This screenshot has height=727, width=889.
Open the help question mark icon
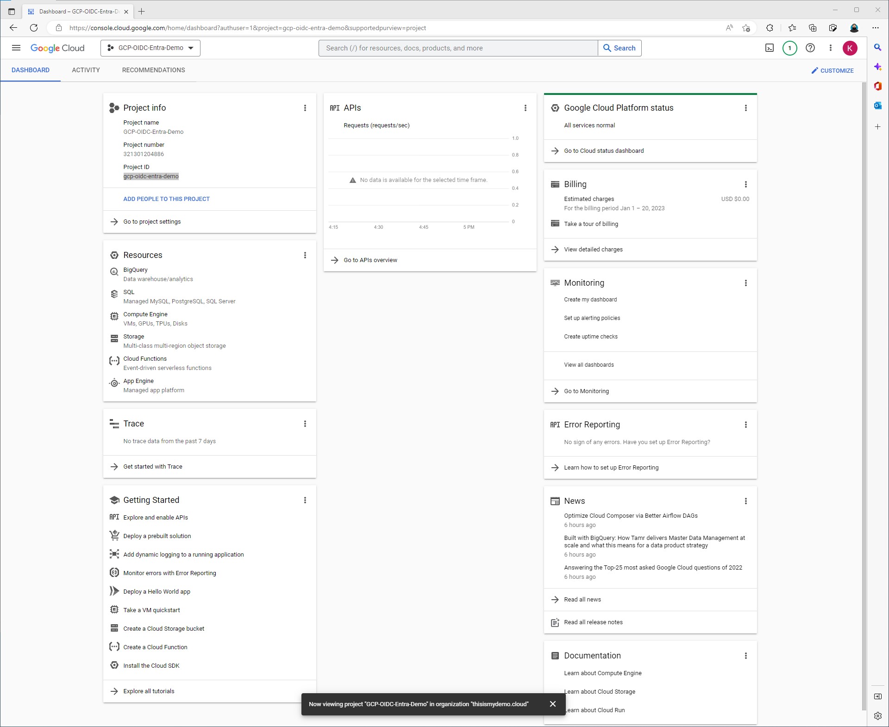[x=810, y=48]
